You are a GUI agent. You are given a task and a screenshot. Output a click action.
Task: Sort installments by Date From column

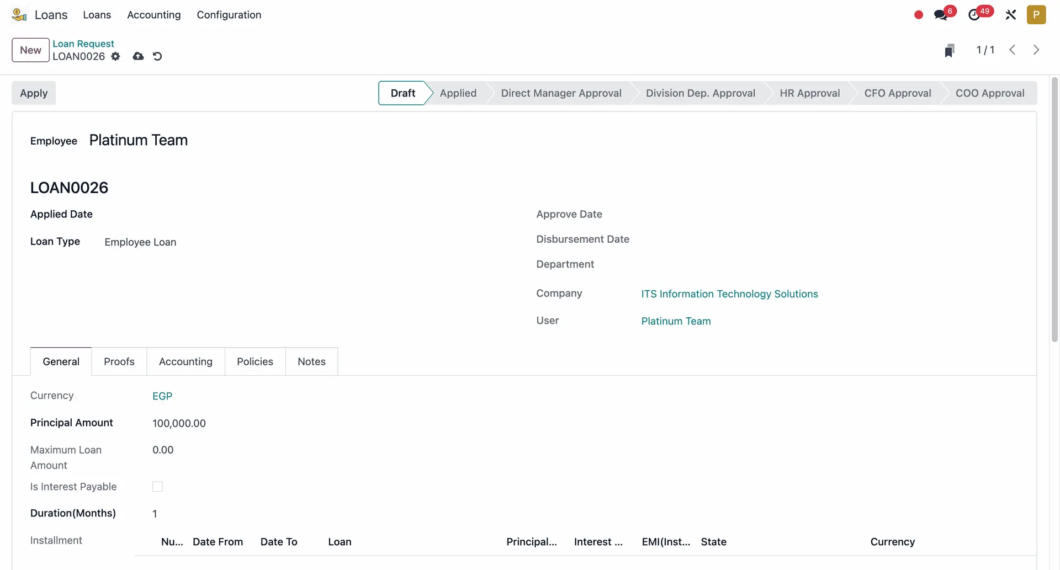point(218,542)
